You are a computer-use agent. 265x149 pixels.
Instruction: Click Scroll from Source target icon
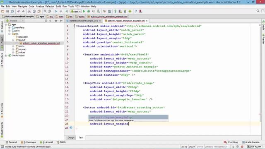pyautogui.click(x=46, y=21)
